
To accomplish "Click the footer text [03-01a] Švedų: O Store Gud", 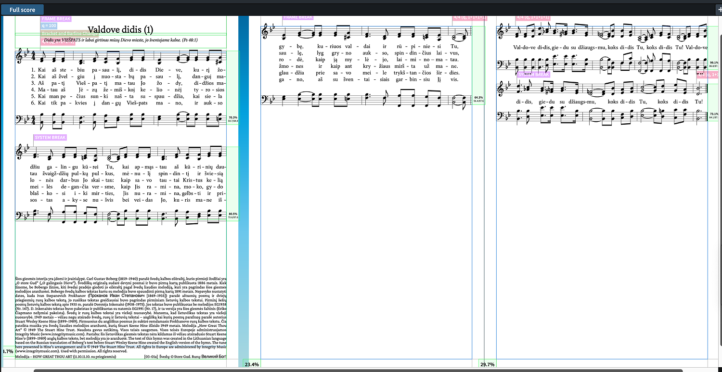I will (185, 357).
